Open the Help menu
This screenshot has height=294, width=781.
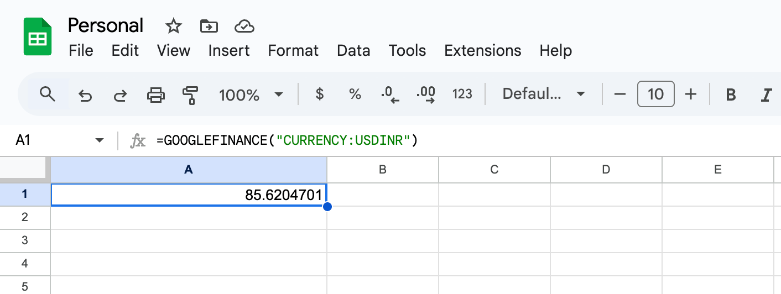(x=555, y=51)
